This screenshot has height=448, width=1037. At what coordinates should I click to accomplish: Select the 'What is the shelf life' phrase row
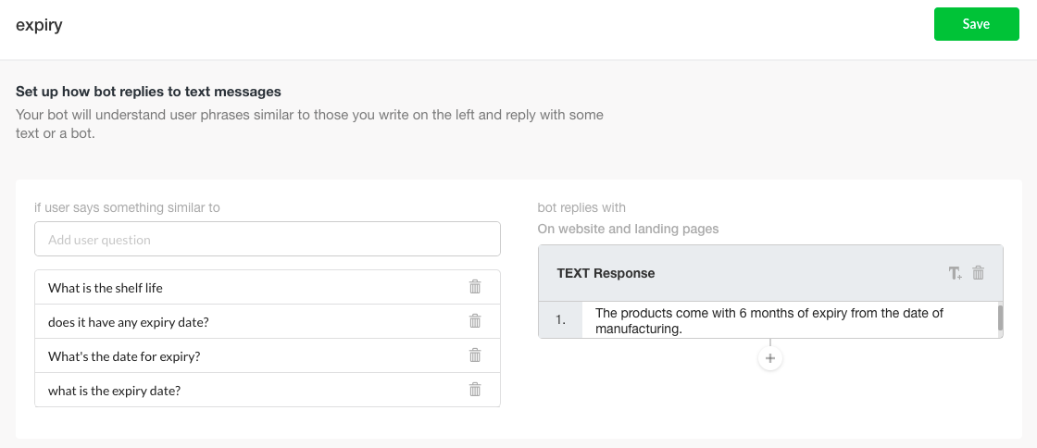[x=268, y=288]
